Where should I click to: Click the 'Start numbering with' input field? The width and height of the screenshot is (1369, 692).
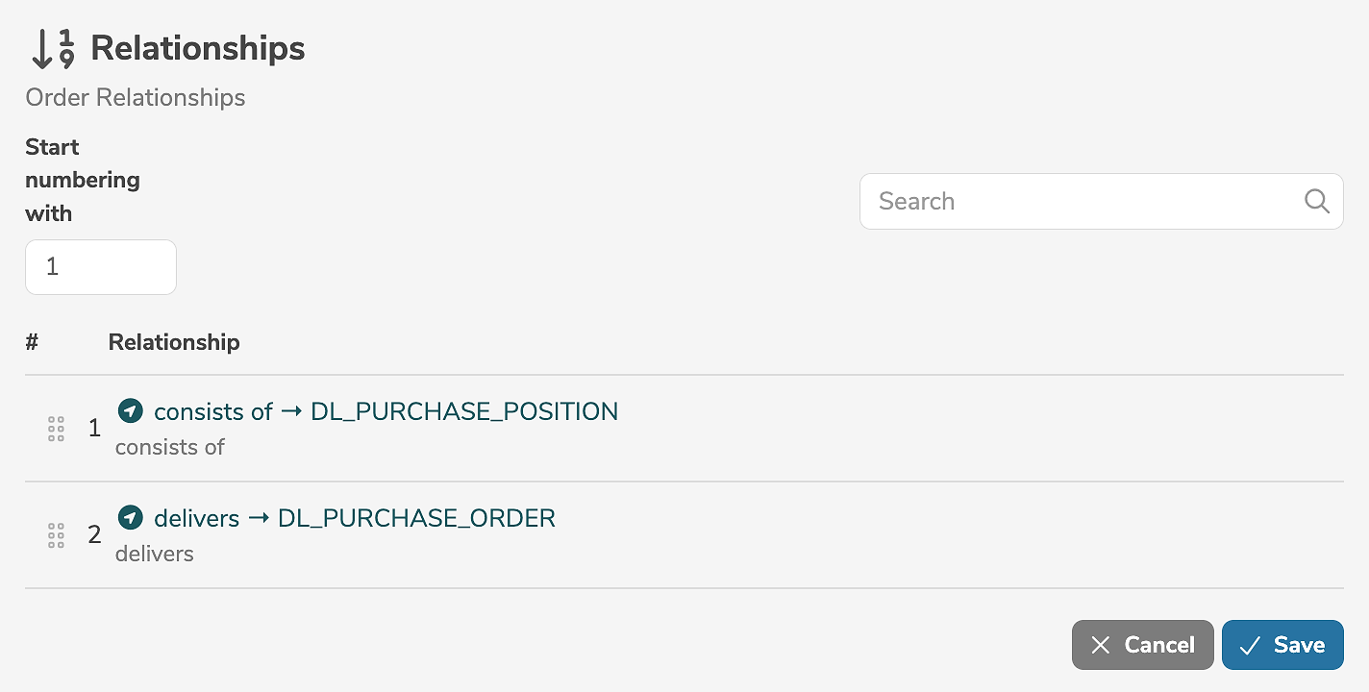[x=100, y=266]
